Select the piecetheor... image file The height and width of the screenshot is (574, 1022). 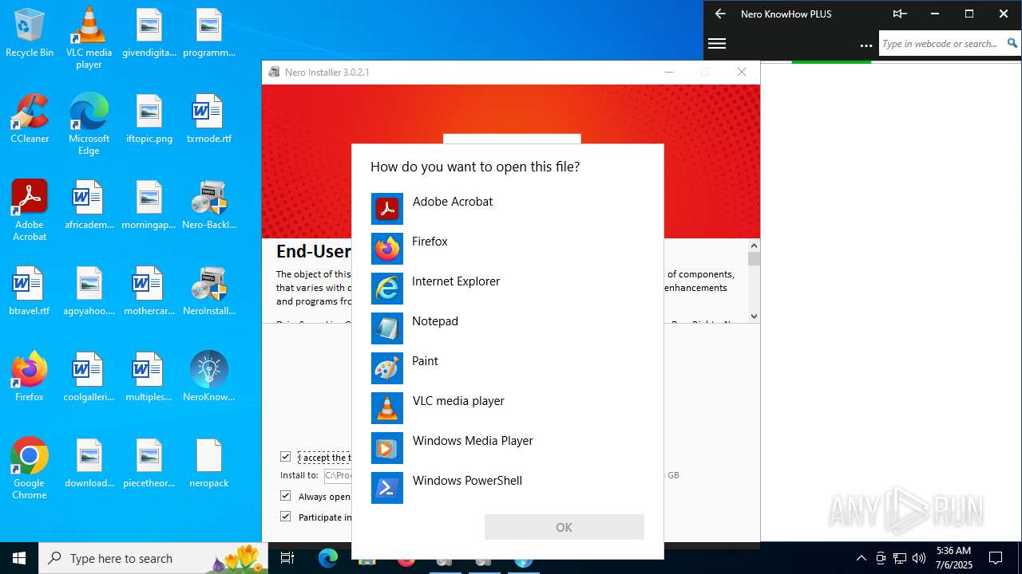pyautogui.click(x=149, y=463)
